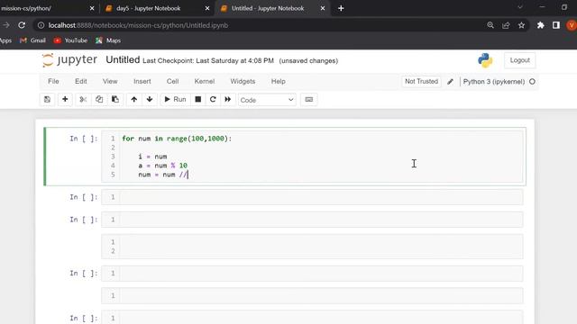577x324 pixels.
Task: Open the cell type Code dropdown
Action: tap(267, 100)
